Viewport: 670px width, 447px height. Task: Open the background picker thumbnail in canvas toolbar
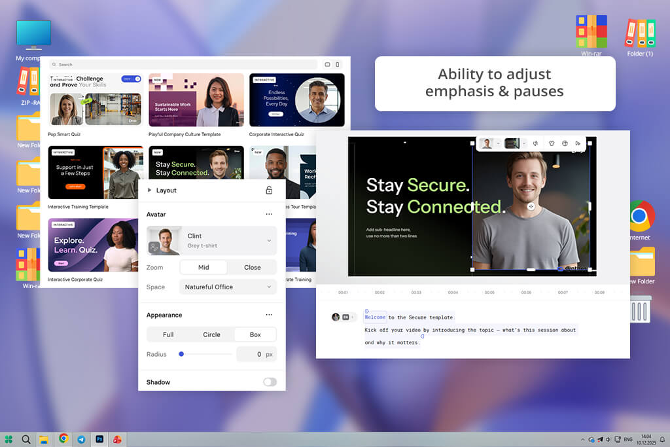(x=512, y=143)
